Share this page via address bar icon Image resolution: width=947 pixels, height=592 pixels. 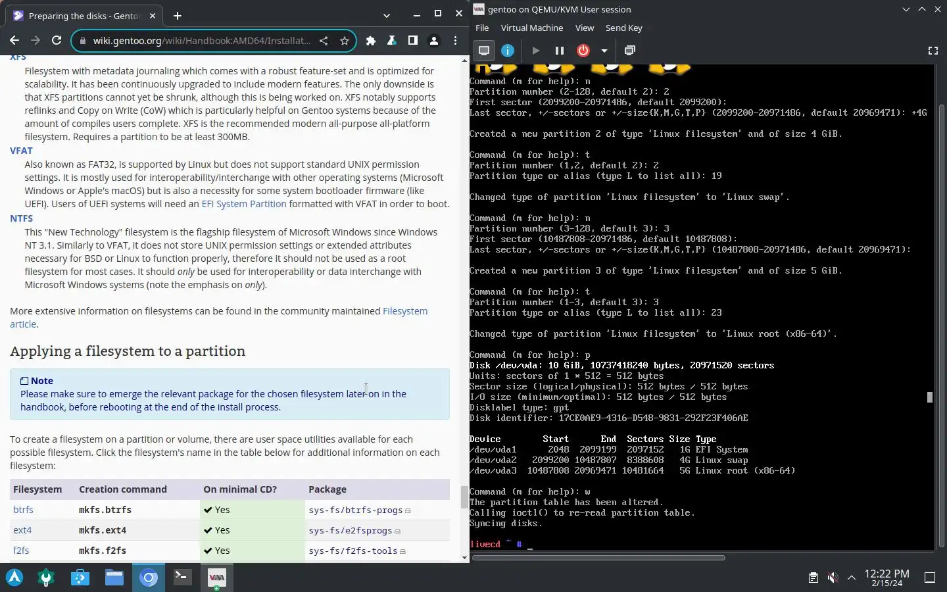pyautogui.click(x=324, y=41)
